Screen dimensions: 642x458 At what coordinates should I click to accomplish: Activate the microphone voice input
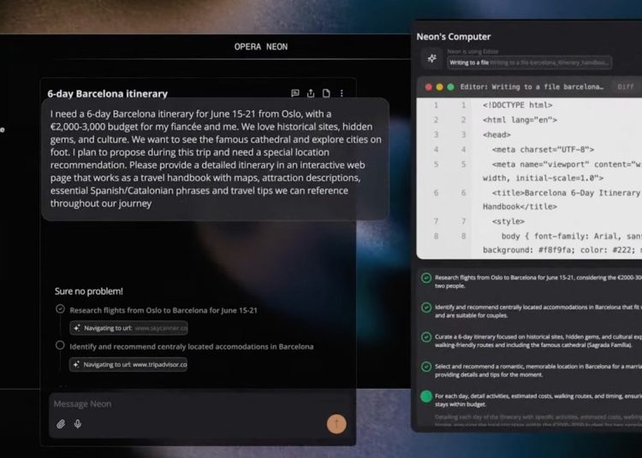pos(78,424)
